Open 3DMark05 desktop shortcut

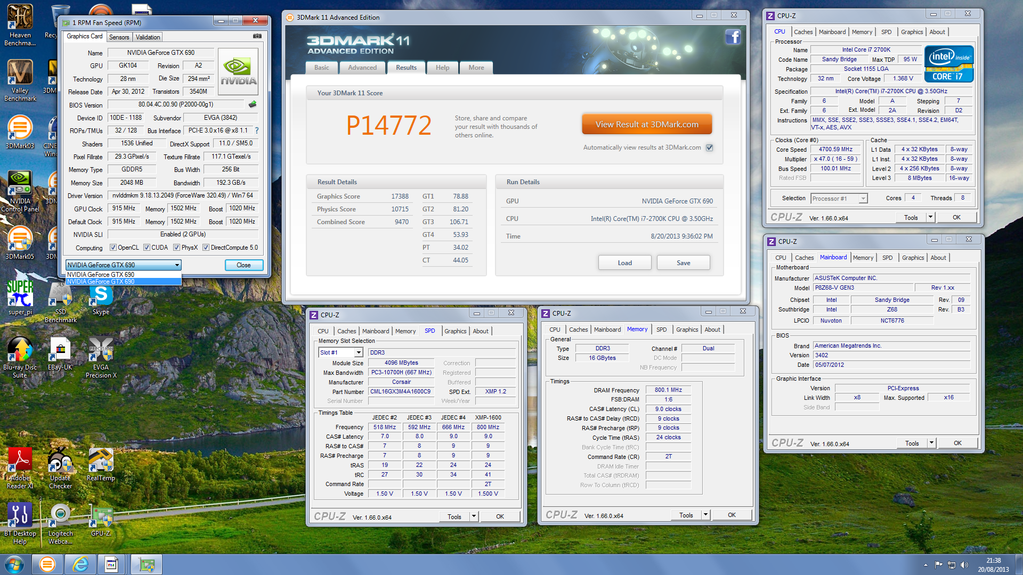point(20,243)
